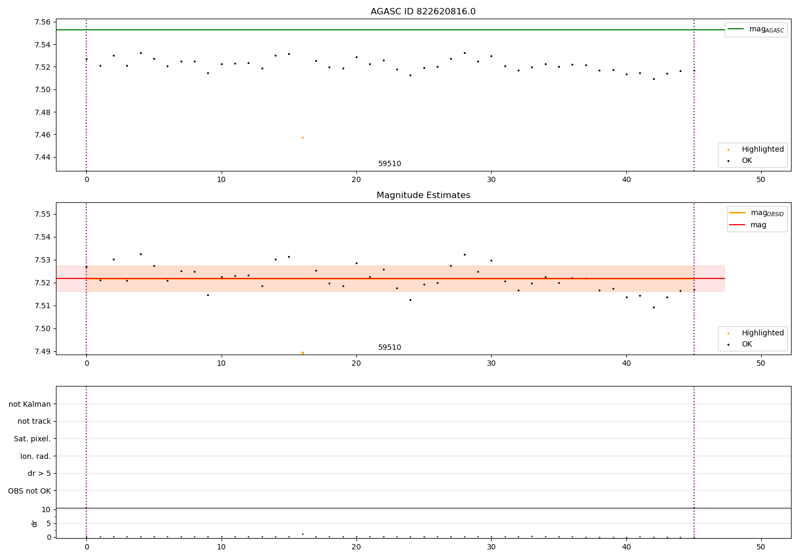This screenshot has height=559, width=799.
Task: Click the 'Highlighted' legend entry in middle plot
Action: click(756, 333)
